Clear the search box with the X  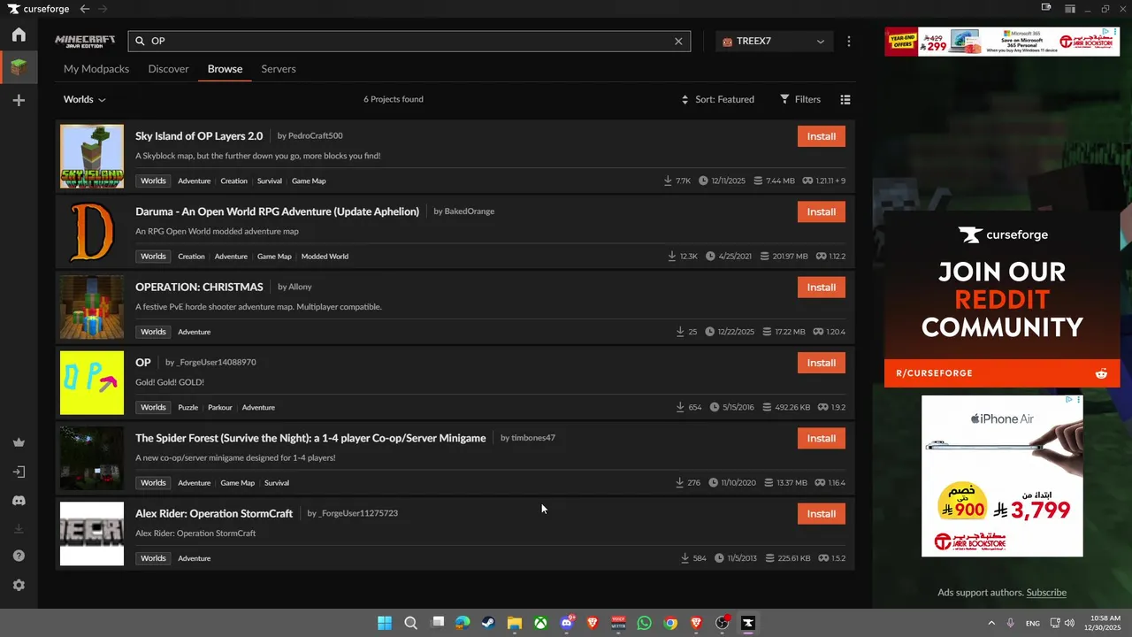pyautogui.click(x=679, y=41)
